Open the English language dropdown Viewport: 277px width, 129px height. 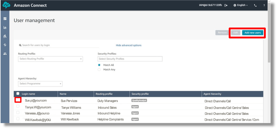coord(240,5)
